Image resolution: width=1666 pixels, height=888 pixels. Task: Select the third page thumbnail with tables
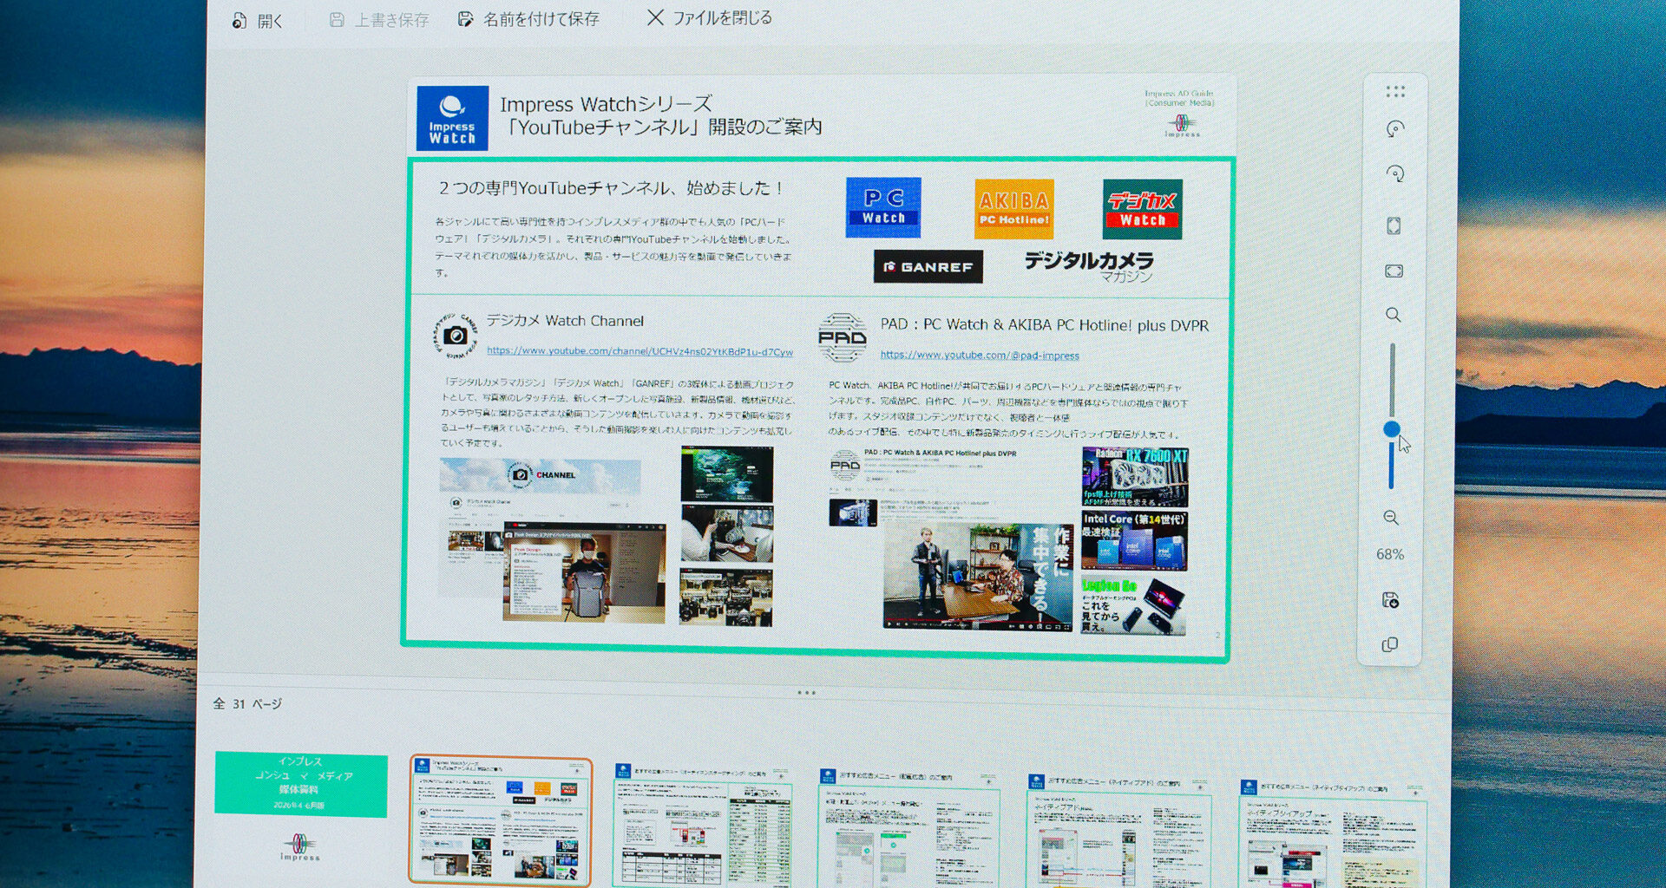(x=702, y=825)
